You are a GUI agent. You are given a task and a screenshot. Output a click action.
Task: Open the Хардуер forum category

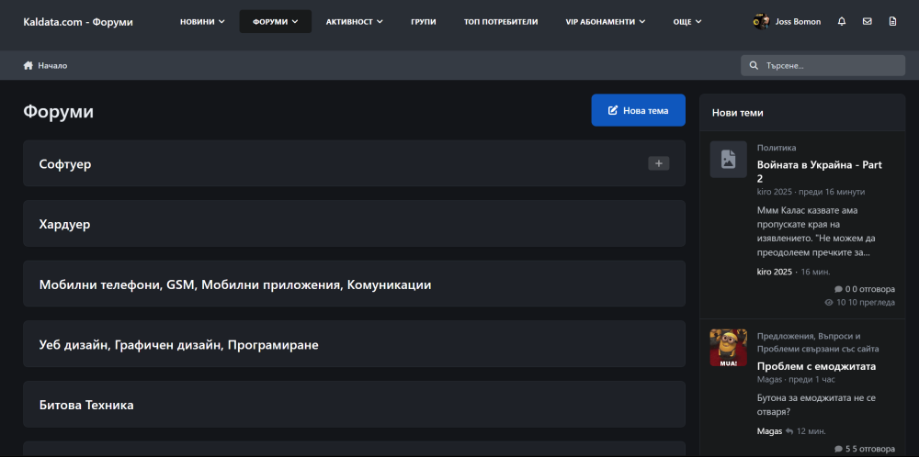coord(64,224)
